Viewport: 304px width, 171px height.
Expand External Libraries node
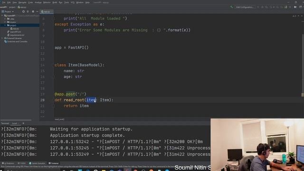click(x=2, y=38)
